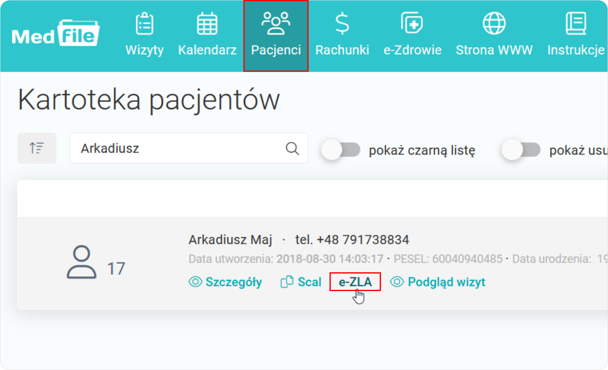Viewport: 608px width, 370px height.
Task: Click the magnifier search icon
Action: tap(292, 148)
